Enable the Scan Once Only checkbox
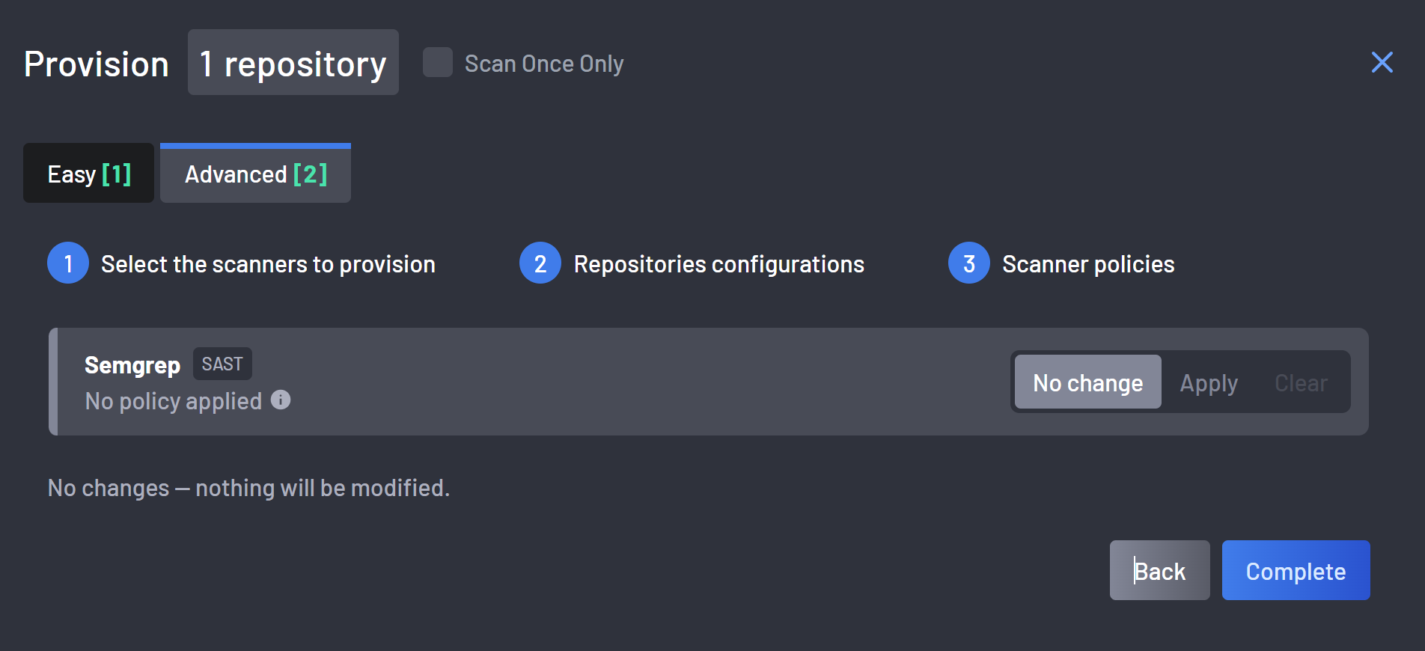The image size is (1425, 651). click(x=438, y=62)
